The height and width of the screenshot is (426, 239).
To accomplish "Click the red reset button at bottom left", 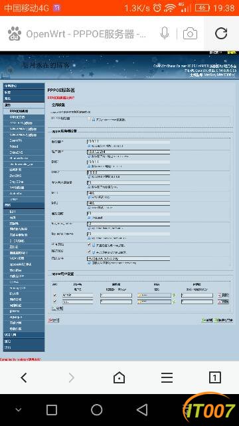I will click(x=54, y=320).
